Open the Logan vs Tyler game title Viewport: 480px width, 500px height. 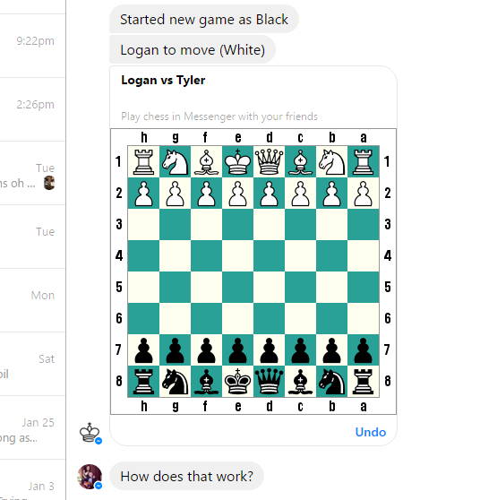[x=163, y=81]
